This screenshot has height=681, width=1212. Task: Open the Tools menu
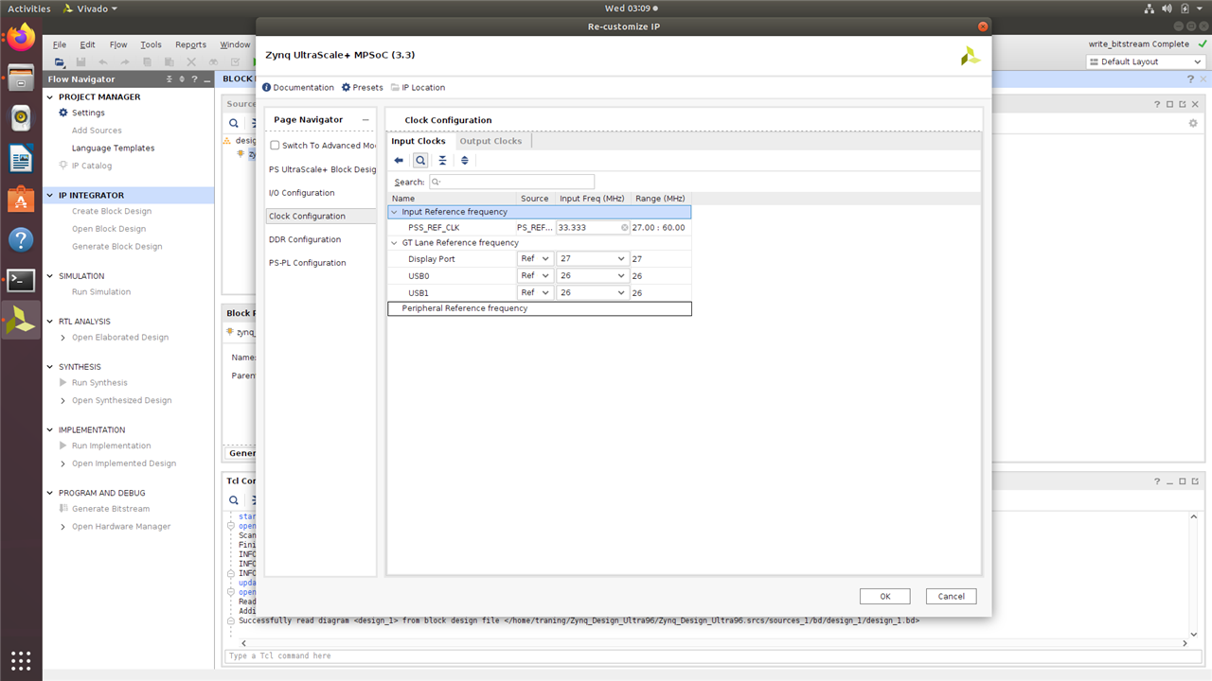pyautogui.click(x=151, y=44)
